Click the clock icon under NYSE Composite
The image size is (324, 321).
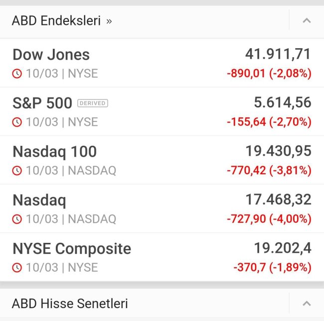[17, 268]
